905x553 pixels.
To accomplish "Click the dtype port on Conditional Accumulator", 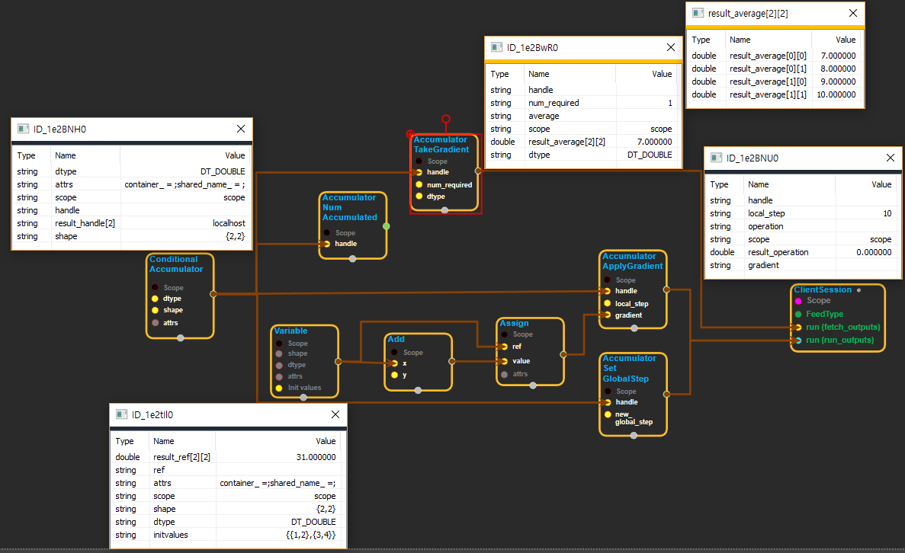I will (x=155, y=299).
